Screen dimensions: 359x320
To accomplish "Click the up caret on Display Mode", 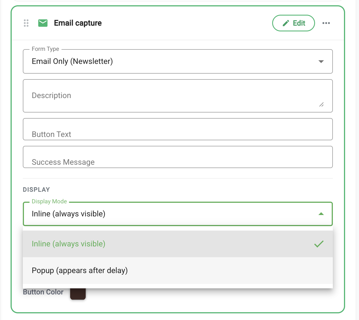I will (x=321, y=214).
